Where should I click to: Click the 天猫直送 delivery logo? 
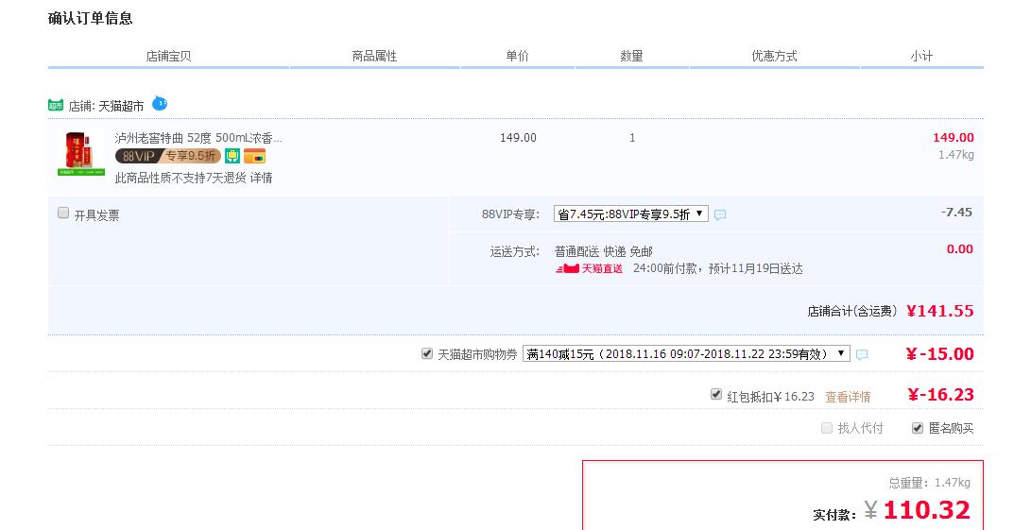tap(589, 268)
